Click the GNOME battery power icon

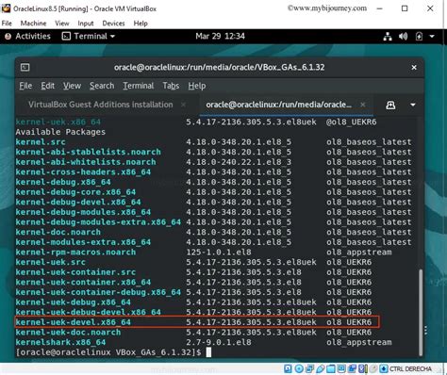click(x=419, y=37)
